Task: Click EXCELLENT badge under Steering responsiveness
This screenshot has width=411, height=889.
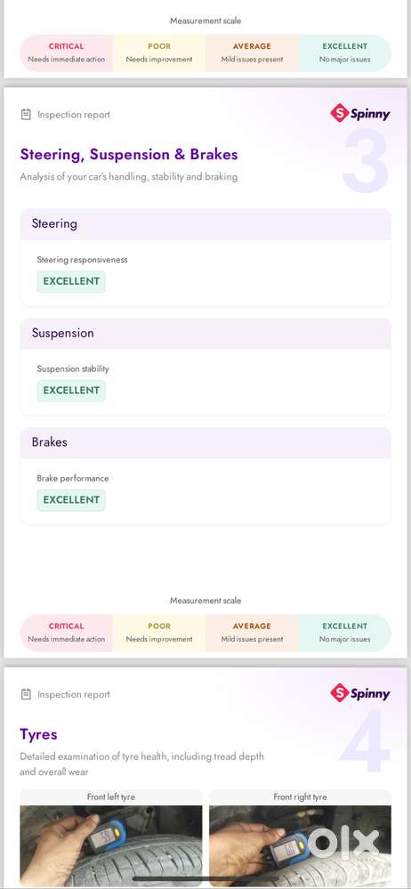Action: pyautogui.click(x=71, y=281)
